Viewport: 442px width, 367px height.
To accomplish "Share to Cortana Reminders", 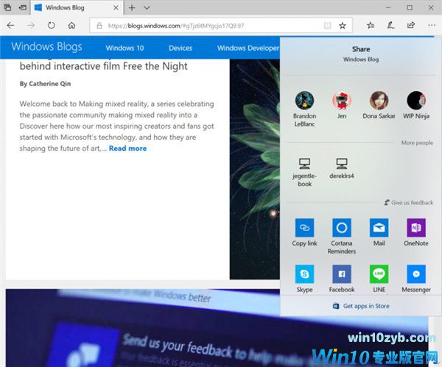I will click(x=342, y=236).
